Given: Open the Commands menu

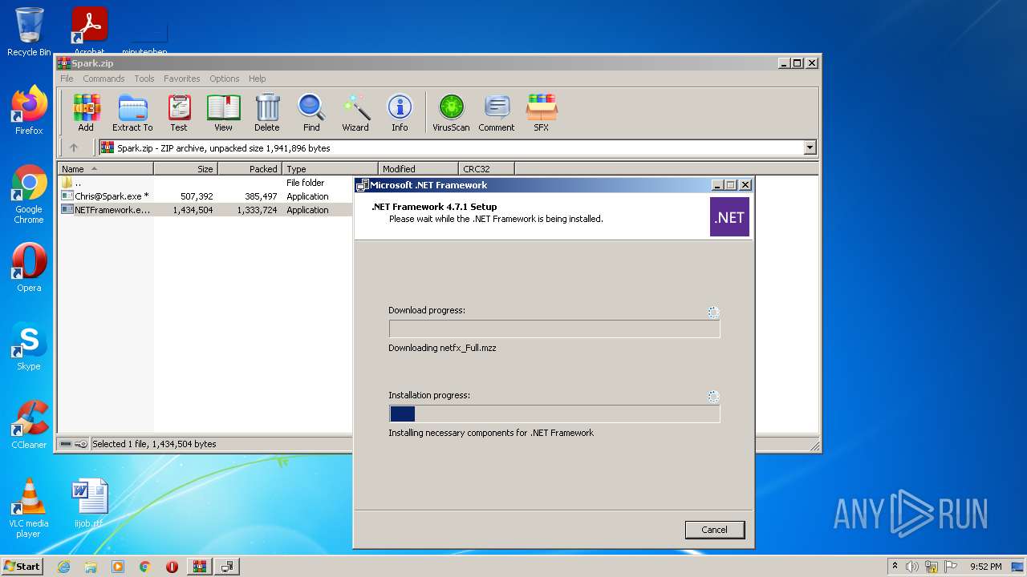Looking at the screenshot, I should point(104,79).
